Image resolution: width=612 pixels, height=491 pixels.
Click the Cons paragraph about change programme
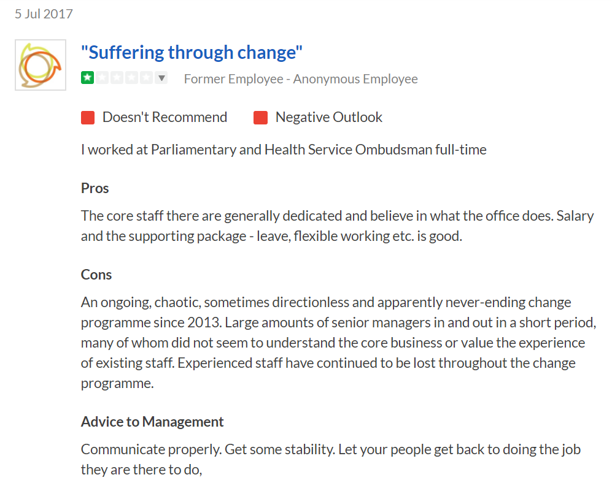tap(338, 343)
